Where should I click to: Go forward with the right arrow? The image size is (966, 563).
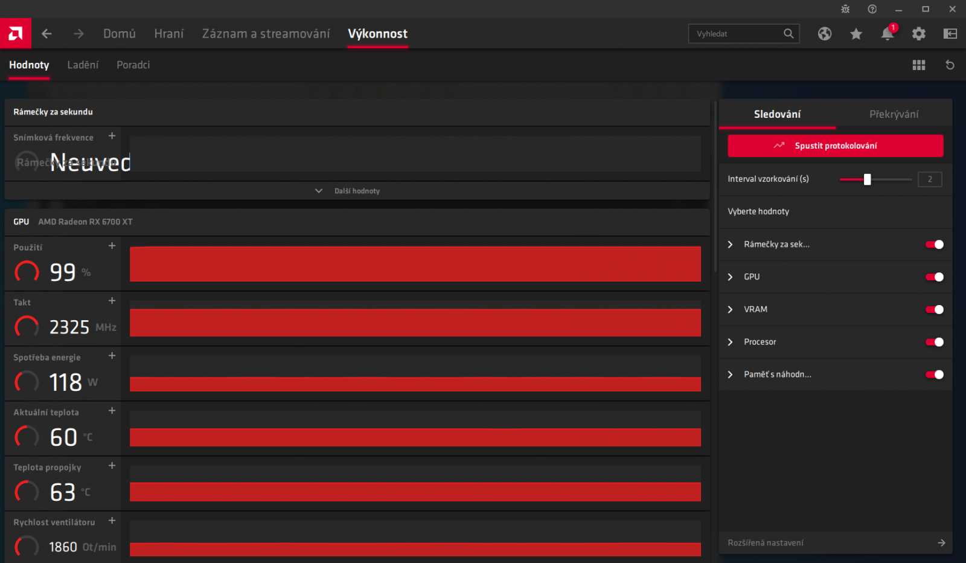click(x=78, y=34)
